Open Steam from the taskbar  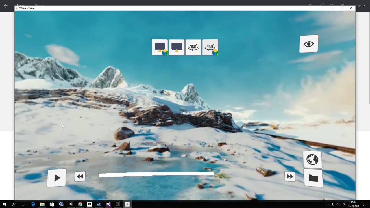click(x=99, y=204)
